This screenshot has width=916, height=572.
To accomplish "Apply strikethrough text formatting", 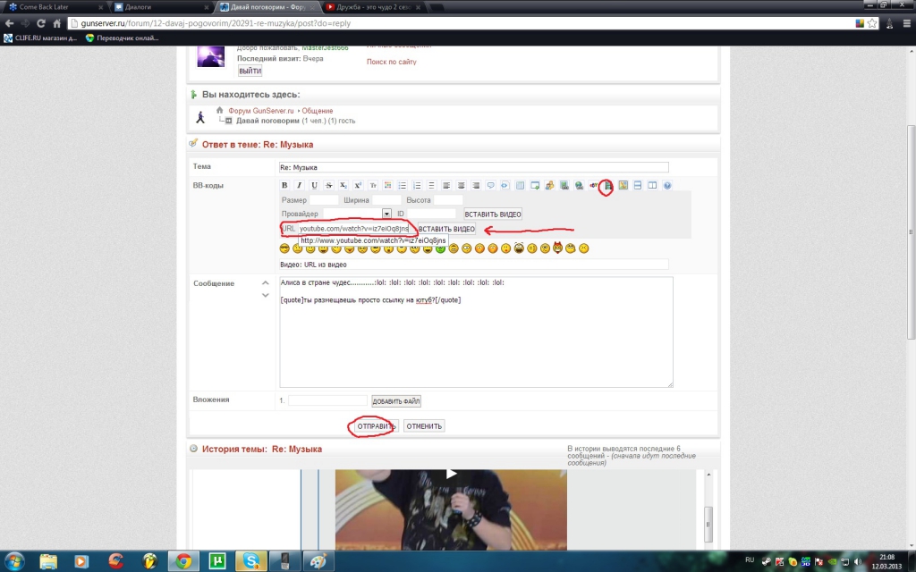I will [328, 186].
